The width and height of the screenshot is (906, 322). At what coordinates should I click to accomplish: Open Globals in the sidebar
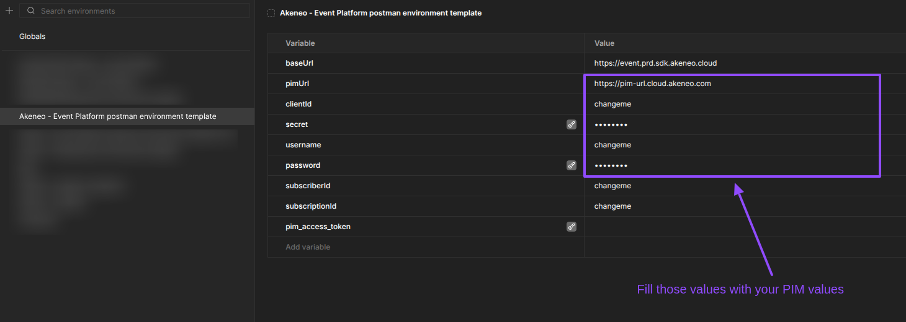(x=32, y=37)
